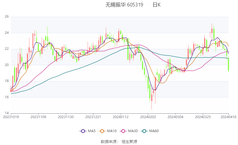Click the 恒生聚源 data source text
The height and width of the screenshot is (145, 238).
click(129, 142)
